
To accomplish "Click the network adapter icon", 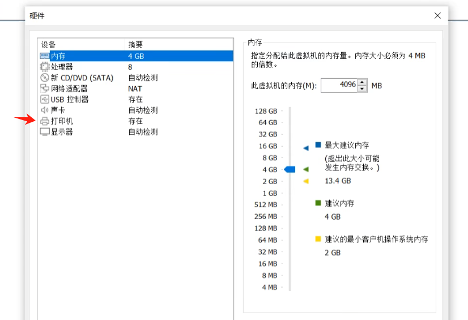I will pos(44,88).
